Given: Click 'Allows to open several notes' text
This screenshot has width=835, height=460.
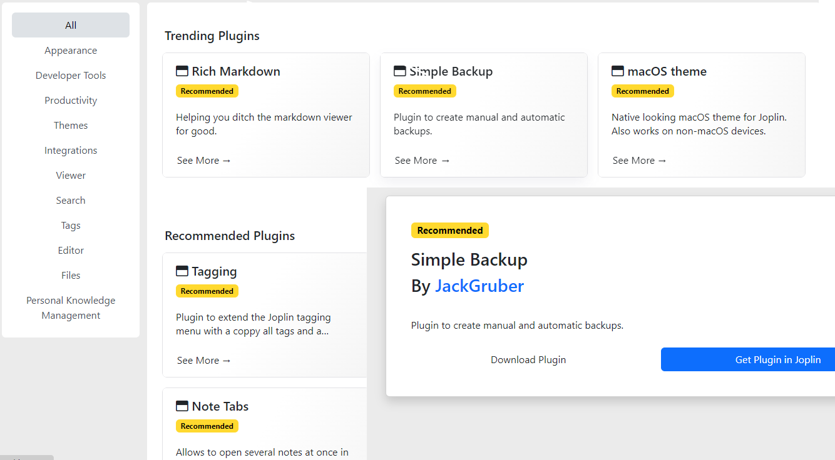Looking at the screenshot, I should tap(262, 452).
